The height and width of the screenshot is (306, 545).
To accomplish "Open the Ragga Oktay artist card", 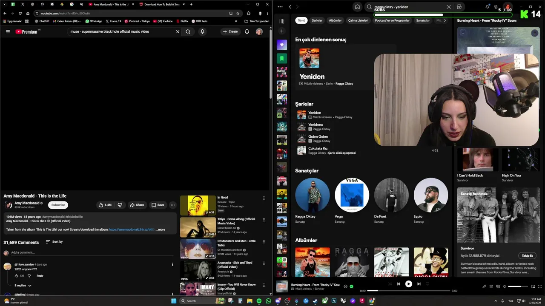I will click(312, 201).
